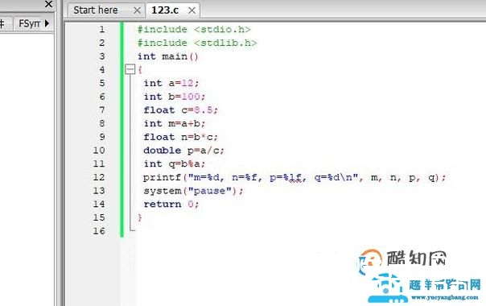Place cursor on #include <stdlib.h> line

197,43
